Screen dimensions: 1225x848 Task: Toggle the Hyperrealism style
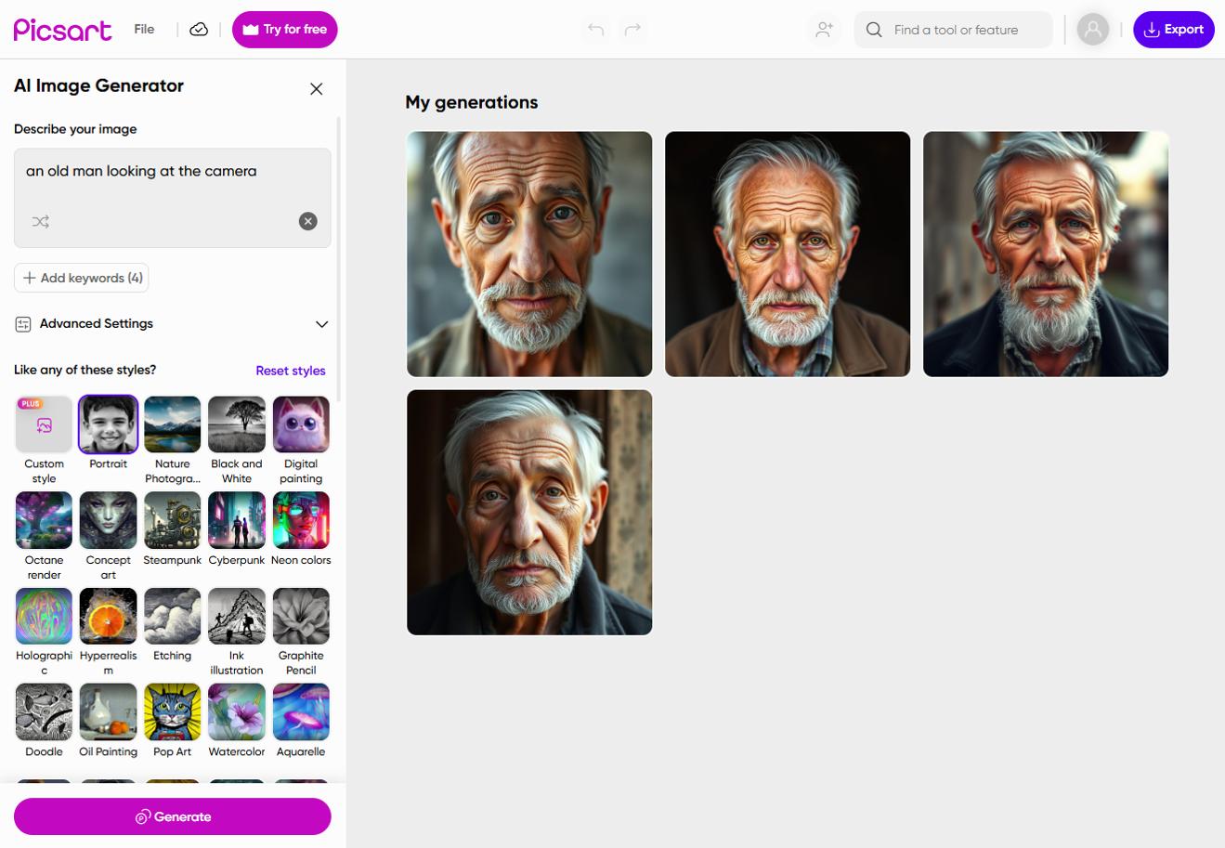pyautogui.click(x=108, y=615)
